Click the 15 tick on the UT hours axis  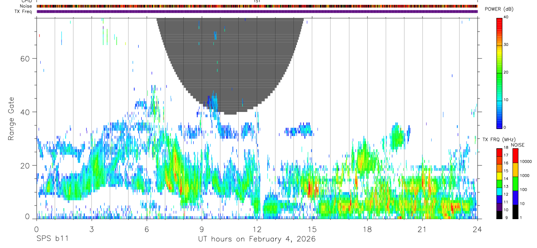pos(312,229)
